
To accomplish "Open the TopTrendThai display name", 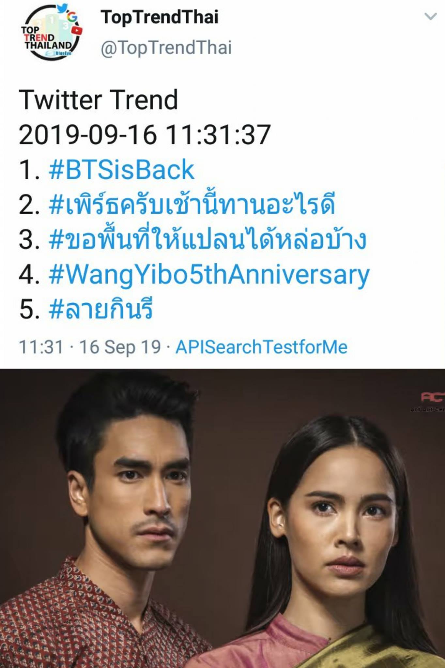I will (160, 17).
